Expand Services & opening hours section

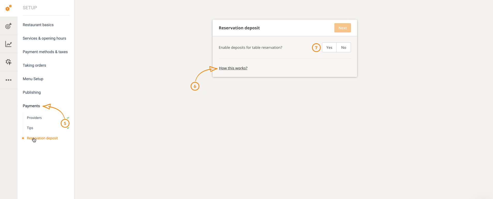tap(44, 38)
